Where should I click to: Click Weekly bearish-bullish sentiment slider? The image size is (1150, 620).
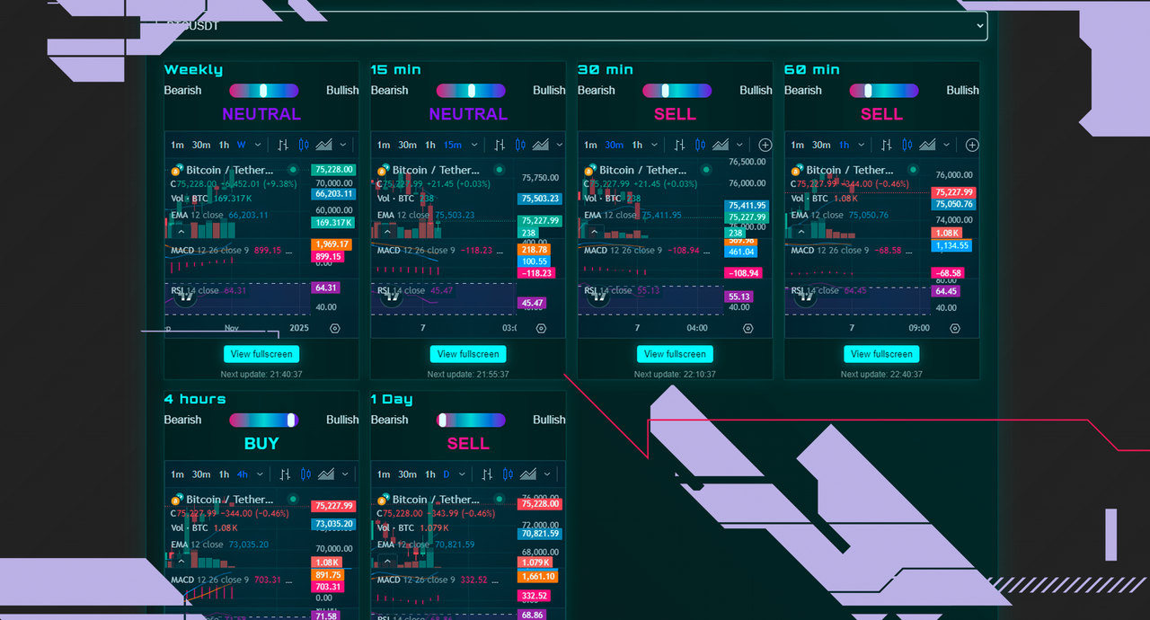point(263,91)
